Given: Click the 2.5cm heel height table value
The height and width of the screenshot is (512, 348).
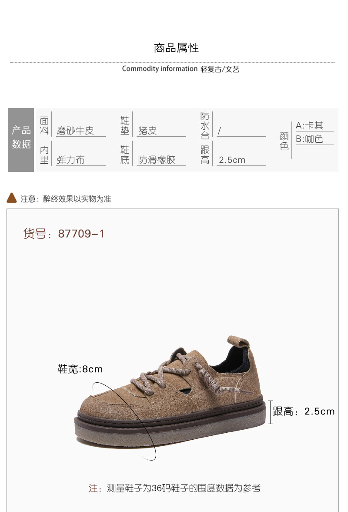Looking at the screenshot, I should pyautogui.click(x=232, y=160).
